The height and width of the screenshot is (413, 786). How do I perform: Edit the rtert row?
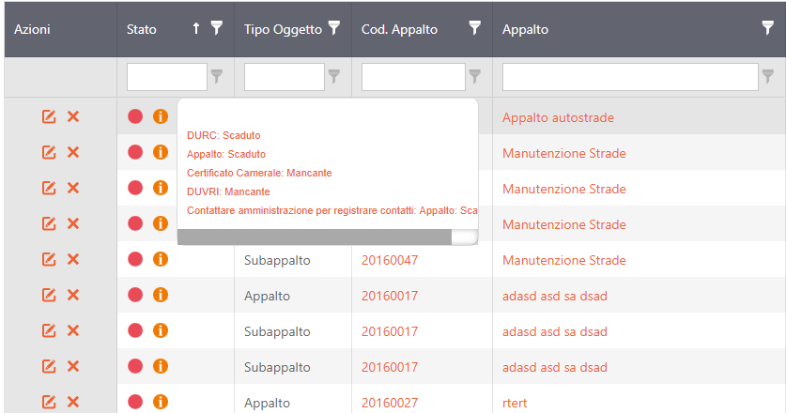(x=49, y=402)
